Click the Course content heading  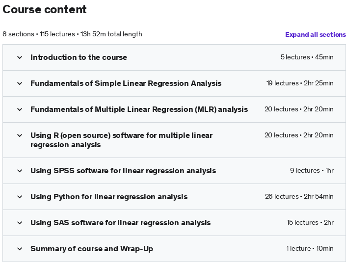[45, 9]
